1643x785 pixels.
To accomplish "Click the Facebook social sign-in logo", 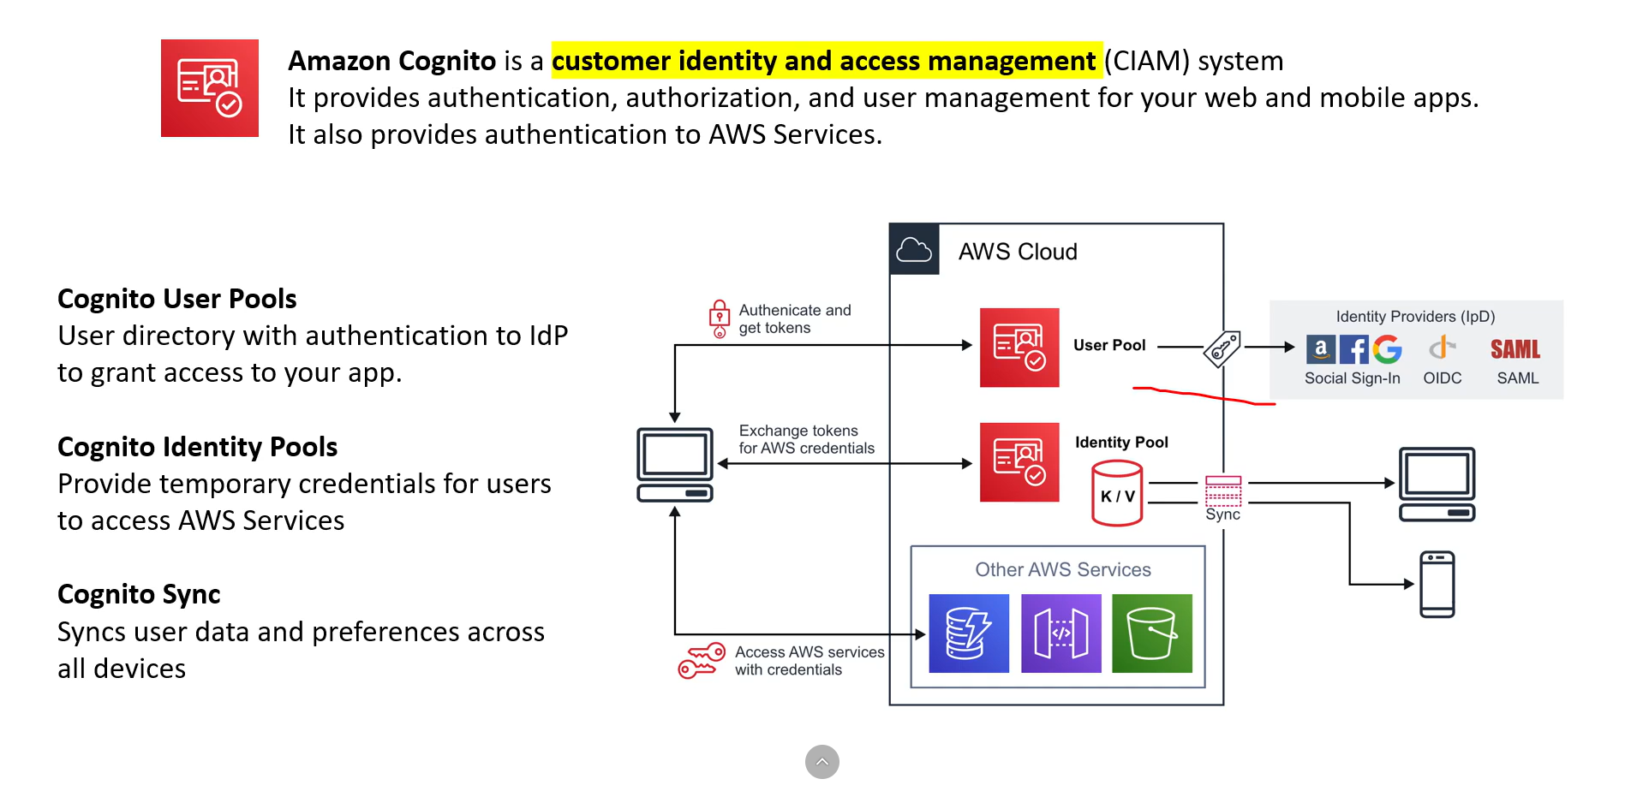I will tap(1354, 349).
